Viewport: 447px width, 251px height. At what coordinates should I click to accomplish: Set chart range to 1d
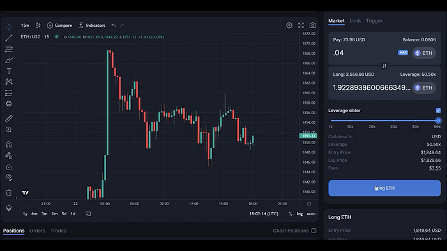tap(73, 214)
